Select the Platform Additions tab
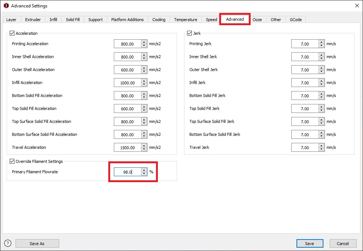Viewport: 363px width, 251px height. pyautogui.click(x=127, y=20)
